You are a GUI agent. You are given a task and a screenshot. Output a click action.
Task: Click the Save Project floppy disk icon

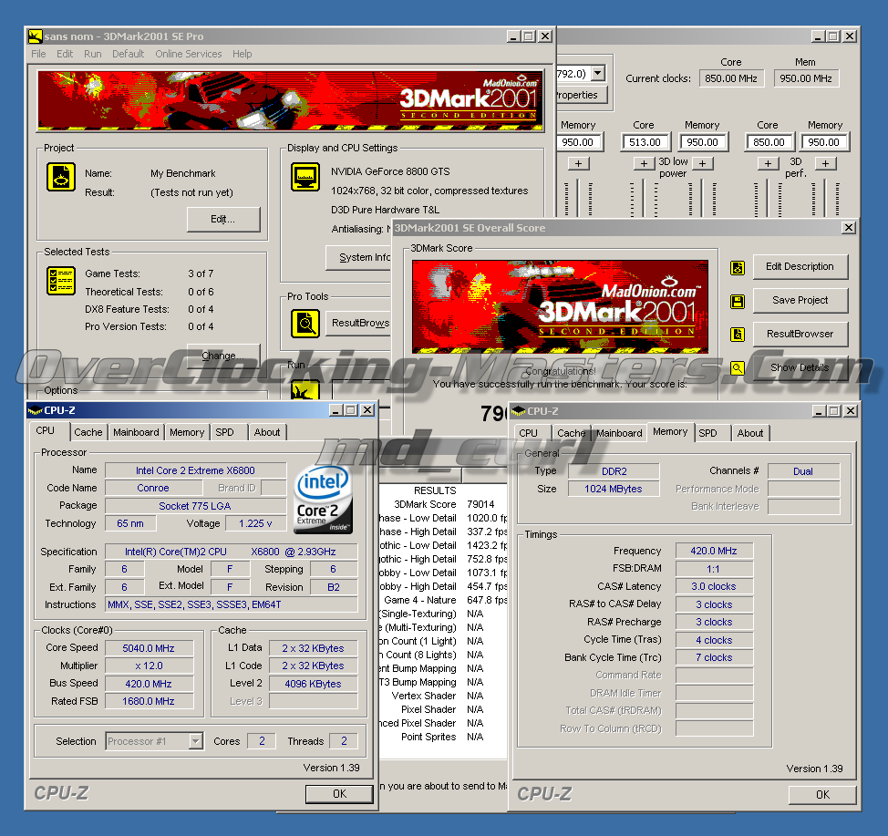pyautogui.click(x=738, y=302)
